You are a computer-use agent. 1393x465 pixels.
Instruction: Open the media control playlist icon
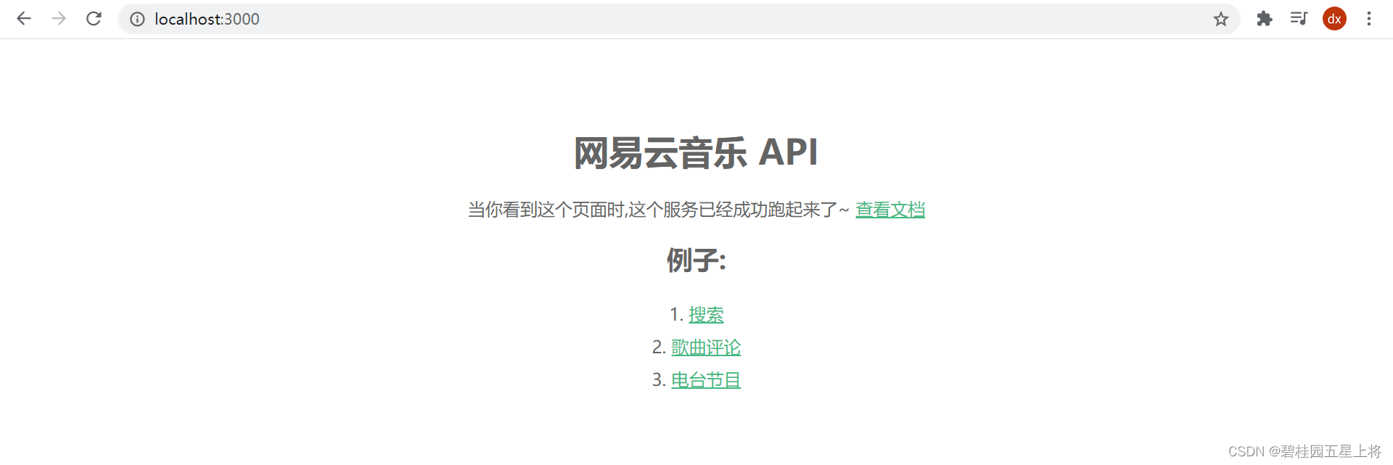pos(1299,19)
